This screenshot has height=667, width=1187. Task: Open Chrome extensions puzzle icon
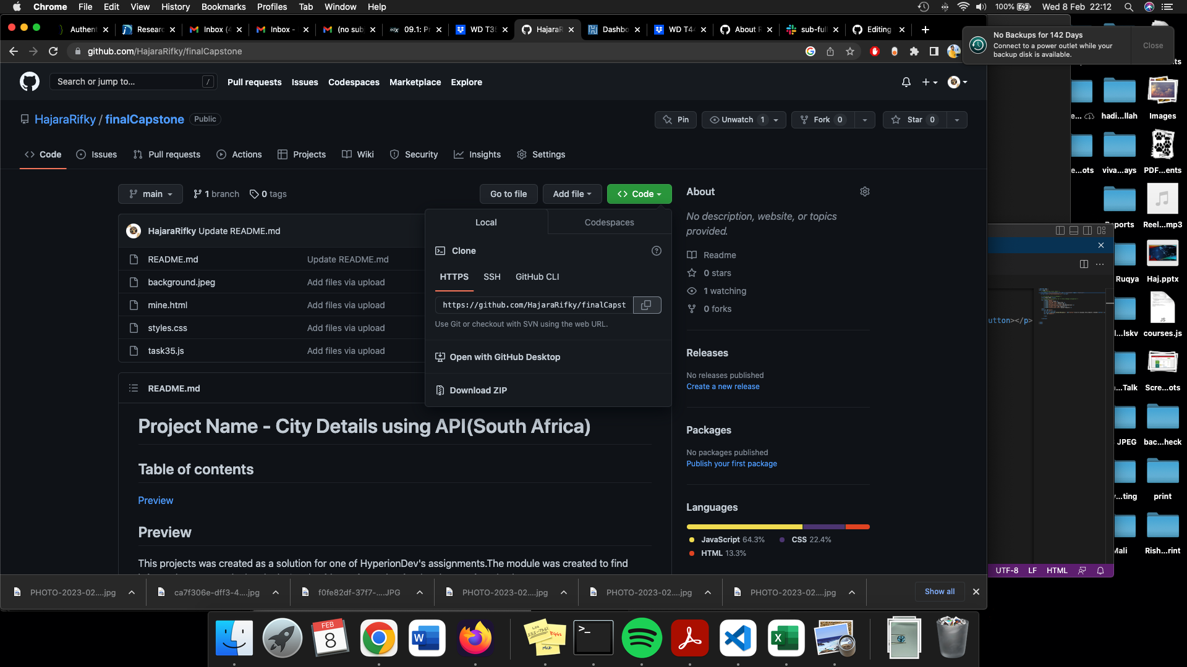coord(914,51)
